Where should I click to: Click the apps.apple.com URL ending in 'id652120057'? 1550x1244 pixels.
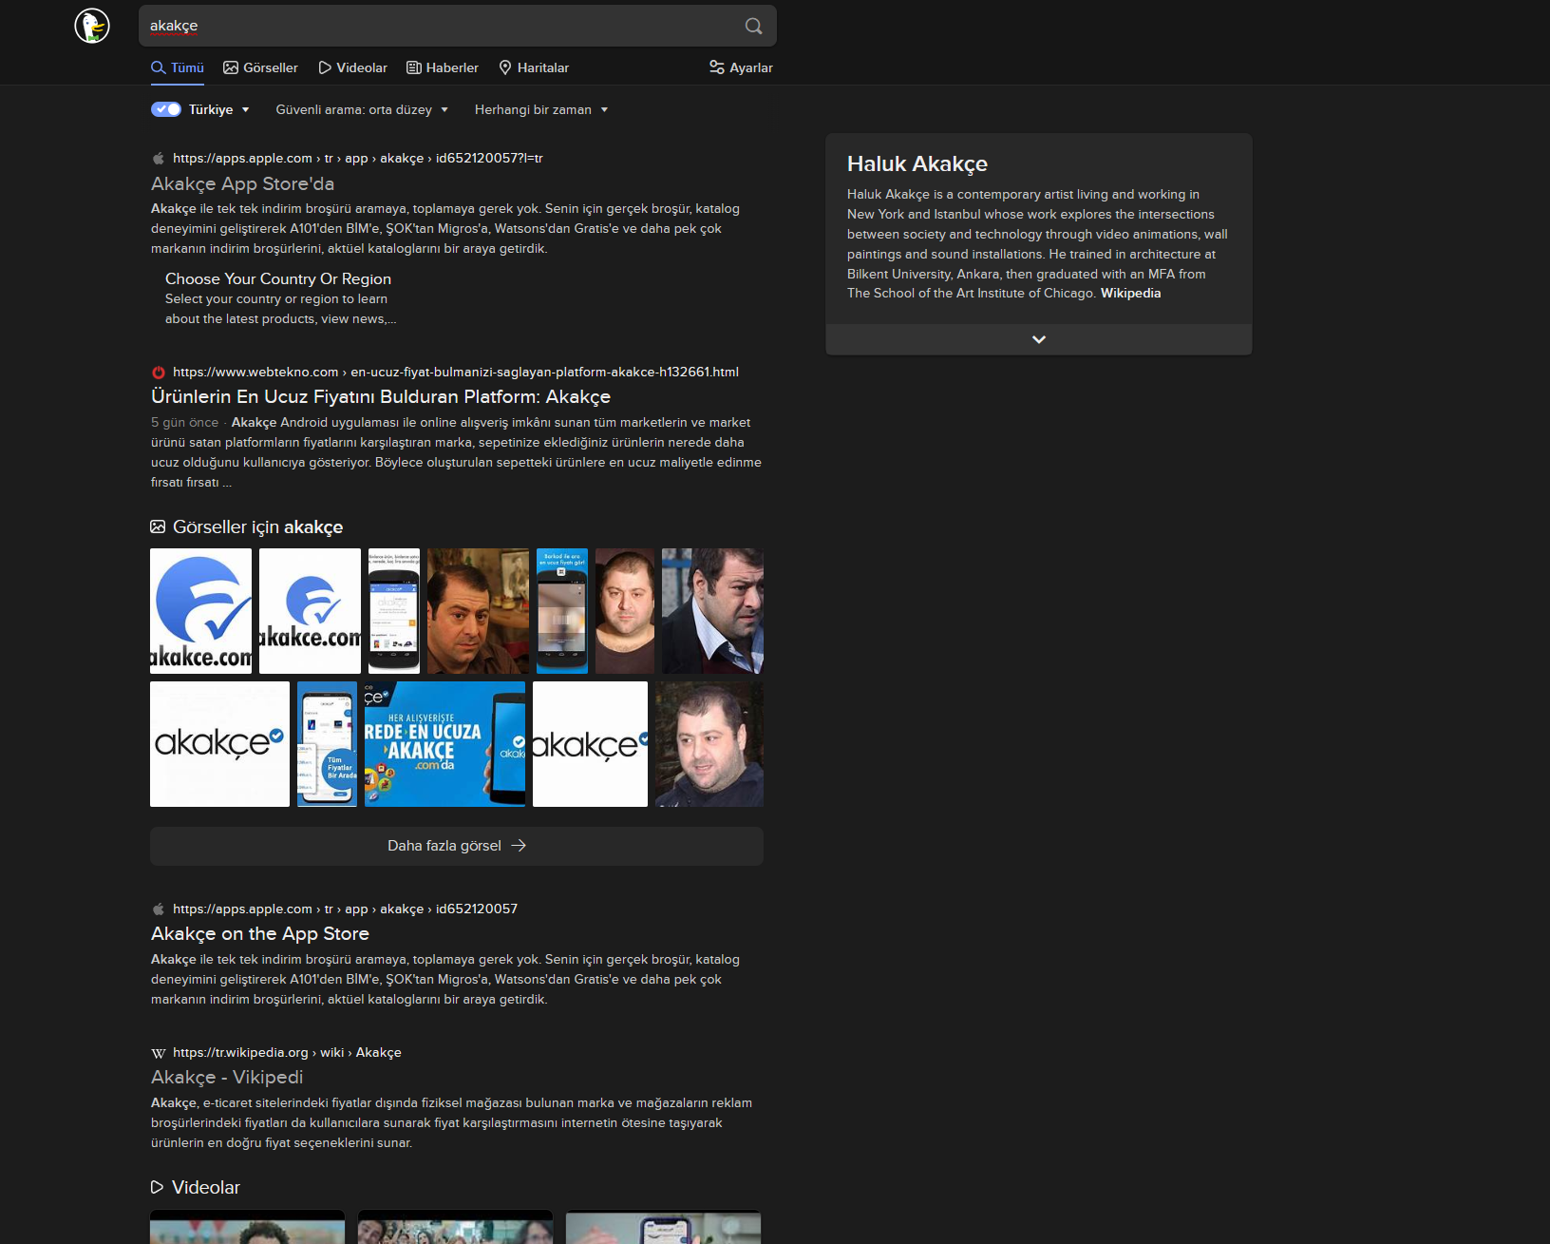345,909
